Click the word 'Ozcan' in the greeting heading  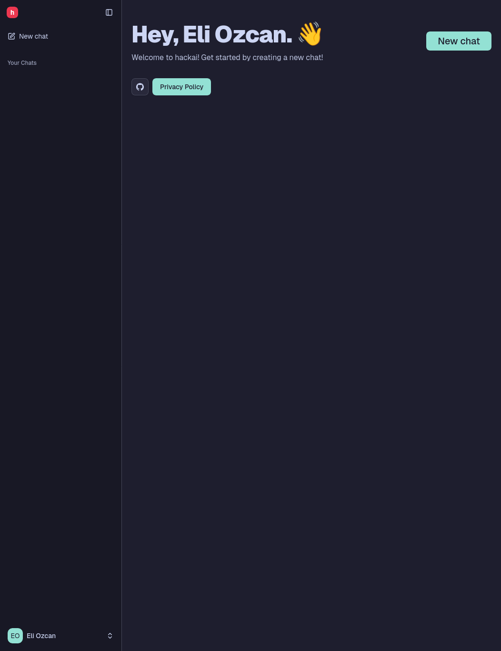tap(253, 34)
